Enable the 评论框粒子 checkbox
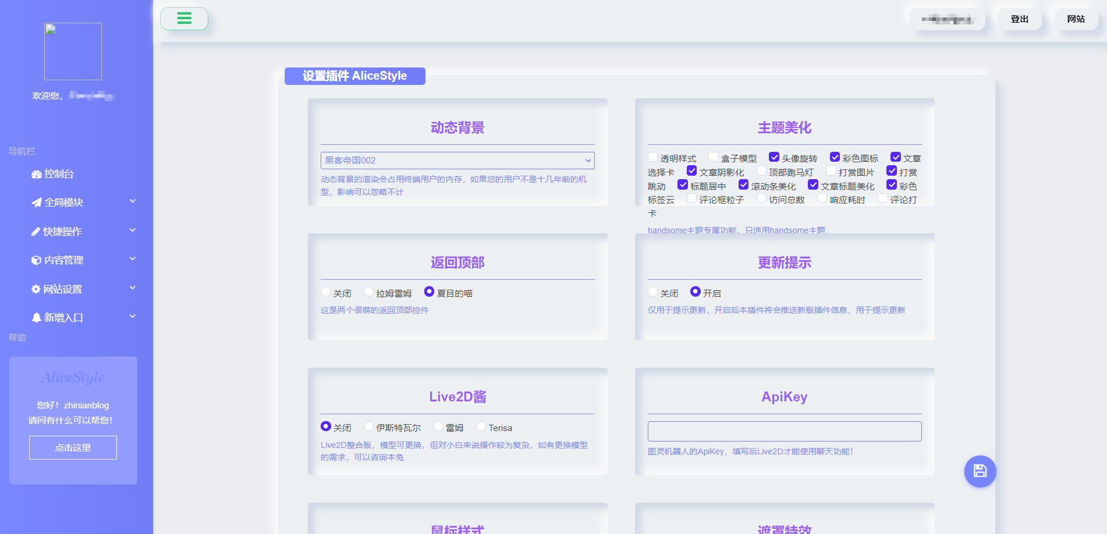The width and height of the screenshot is (1107, 534). tap(691, 198)
